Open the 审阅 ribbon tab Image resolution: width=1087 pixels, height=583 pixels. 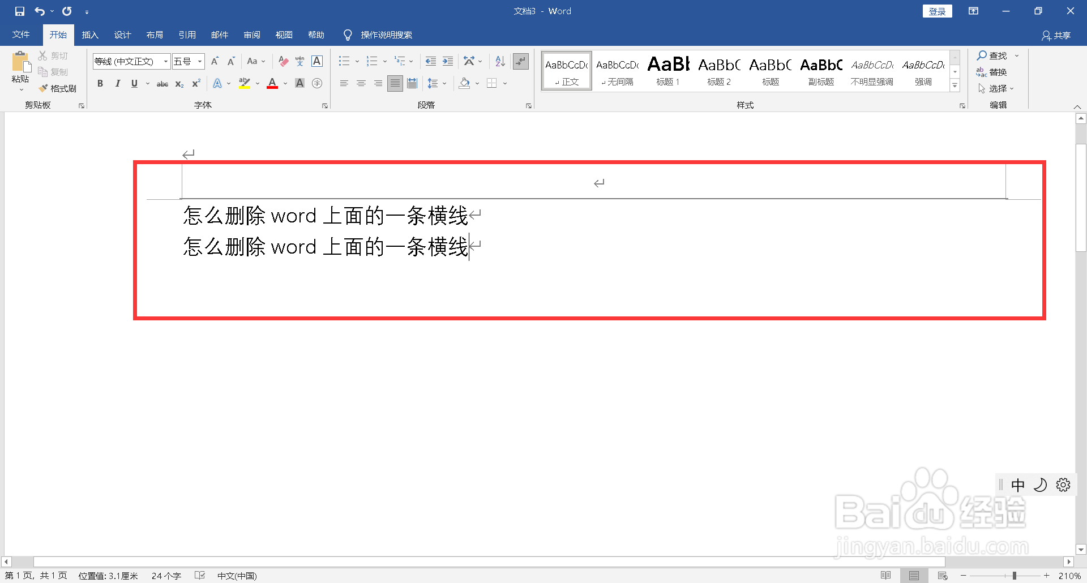(251, 35)
